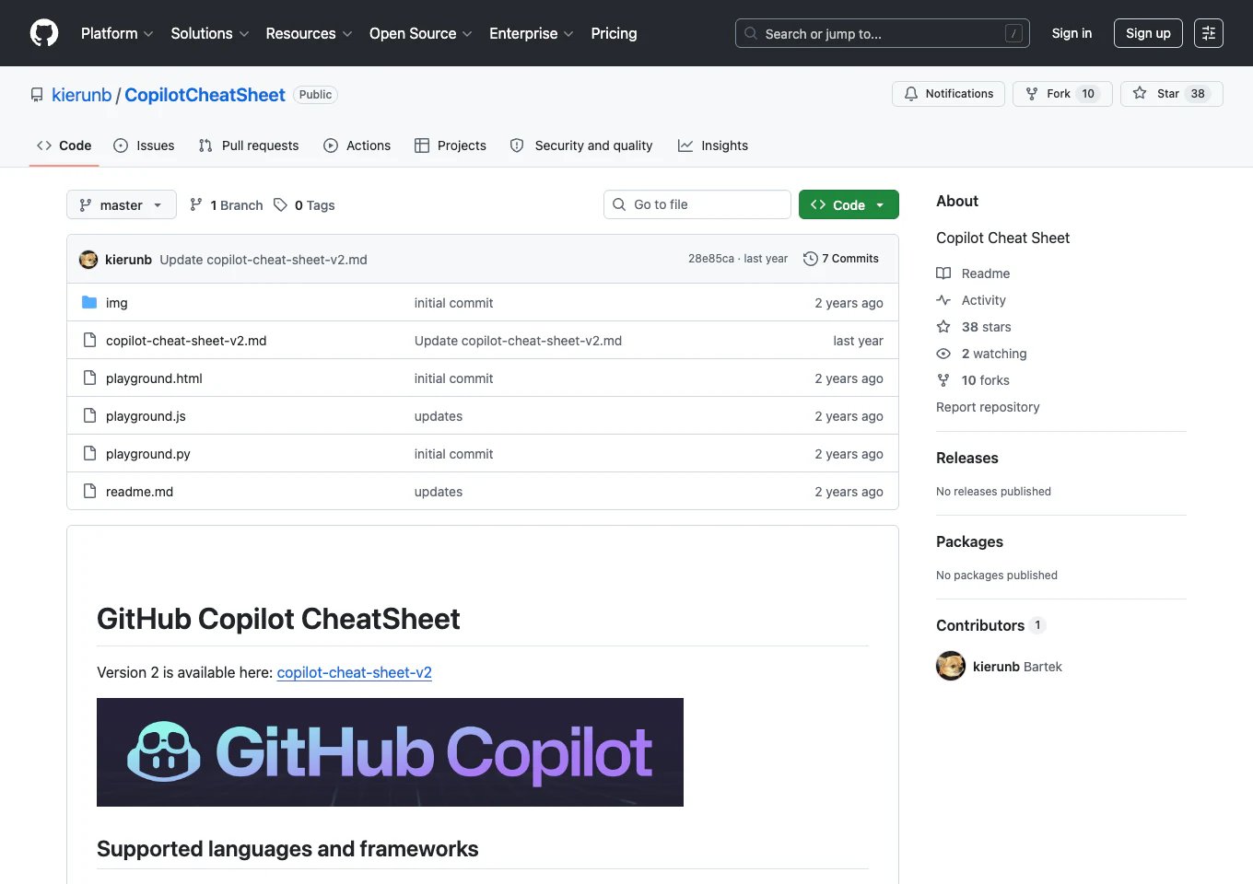Open the 7 Commits history link
This screenshot has height=884, width=1253.
click(841, 259)
